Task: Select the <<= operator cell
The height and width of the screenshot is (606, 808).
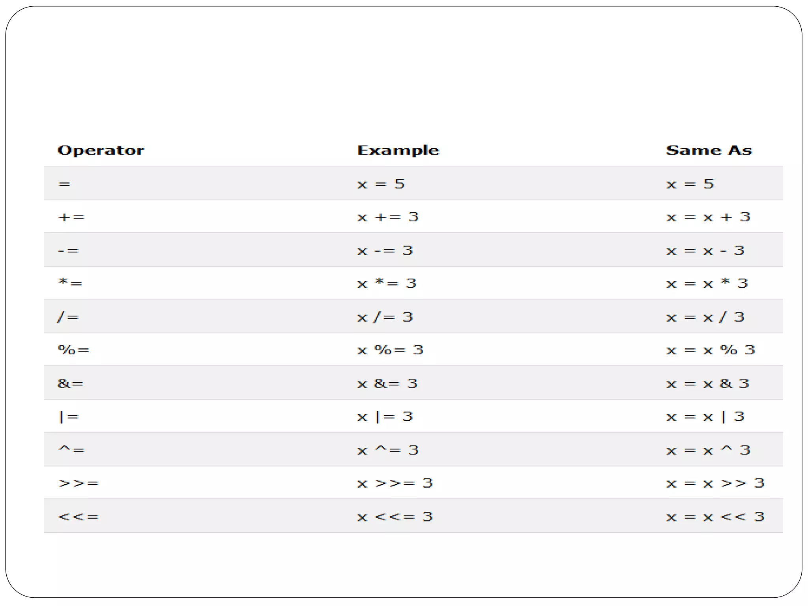Action: click(79, 517)
